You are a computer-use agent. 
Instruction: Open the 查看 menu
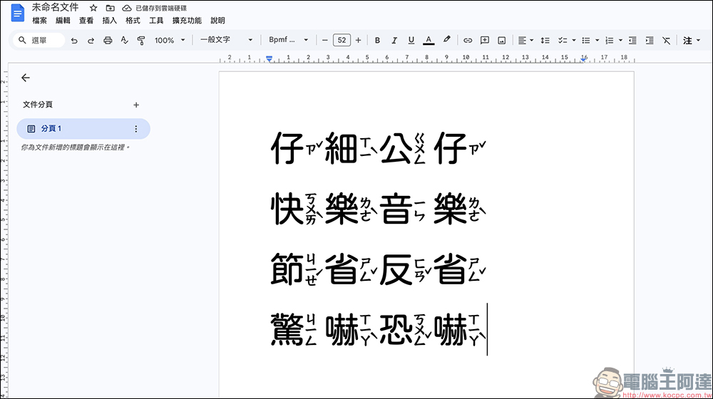[86, 21]
